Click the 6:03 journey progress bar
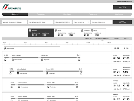 click(42, 58)
